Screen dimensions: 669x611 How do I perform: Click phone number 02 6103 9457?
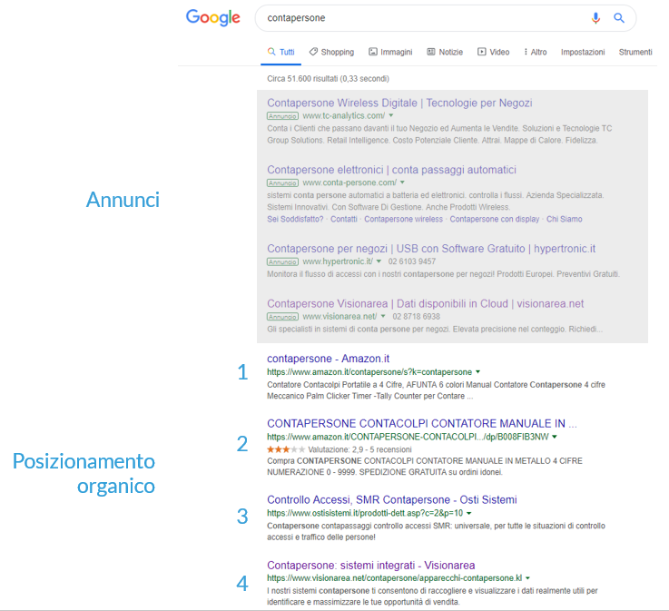[x=412, y=261]
